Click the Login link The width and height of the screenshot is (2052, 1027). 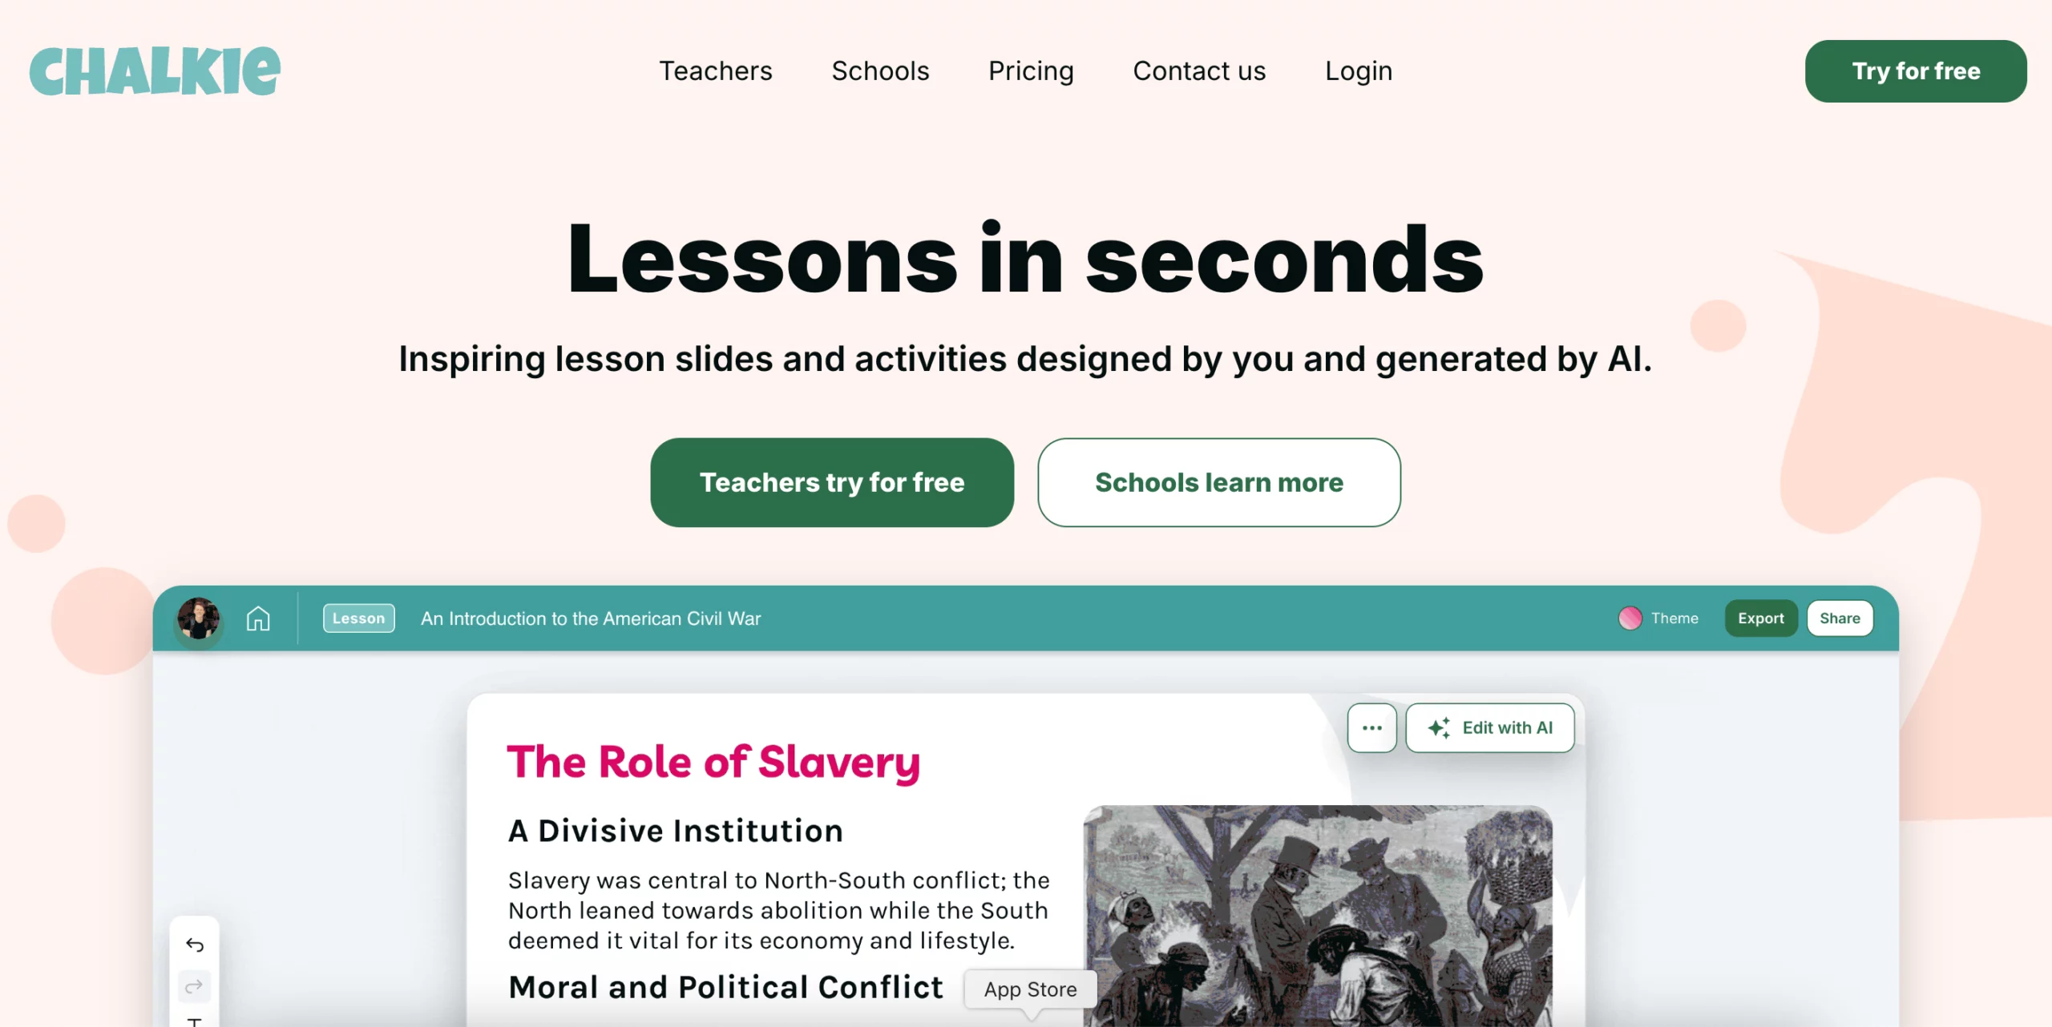pos(1359,71)
